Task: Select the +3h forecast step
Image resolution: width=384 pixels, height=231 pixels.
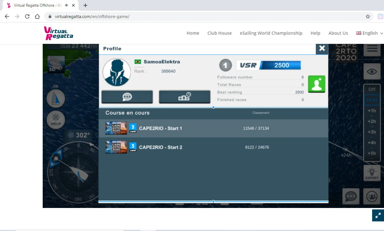Action: pyautogui.click(x=372, y=132)
